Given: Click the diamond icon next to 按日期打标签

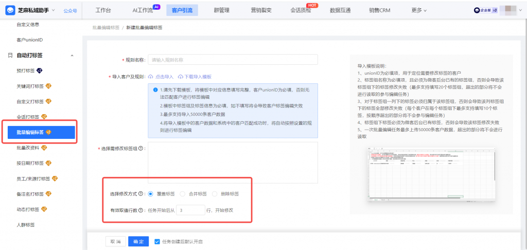Looking at the screenshot, I should click(48, 163).
